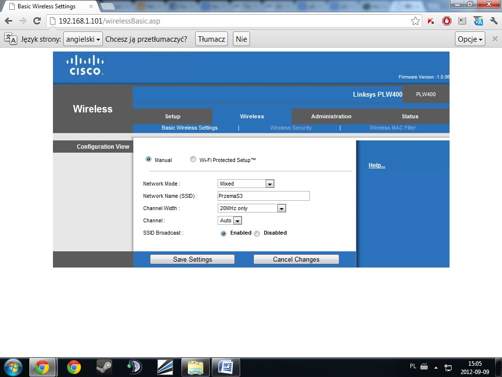The image size is (502, 377).
Task: Select Wi-Fi Protected Setup radio option
Action: (x=193, y=159)
